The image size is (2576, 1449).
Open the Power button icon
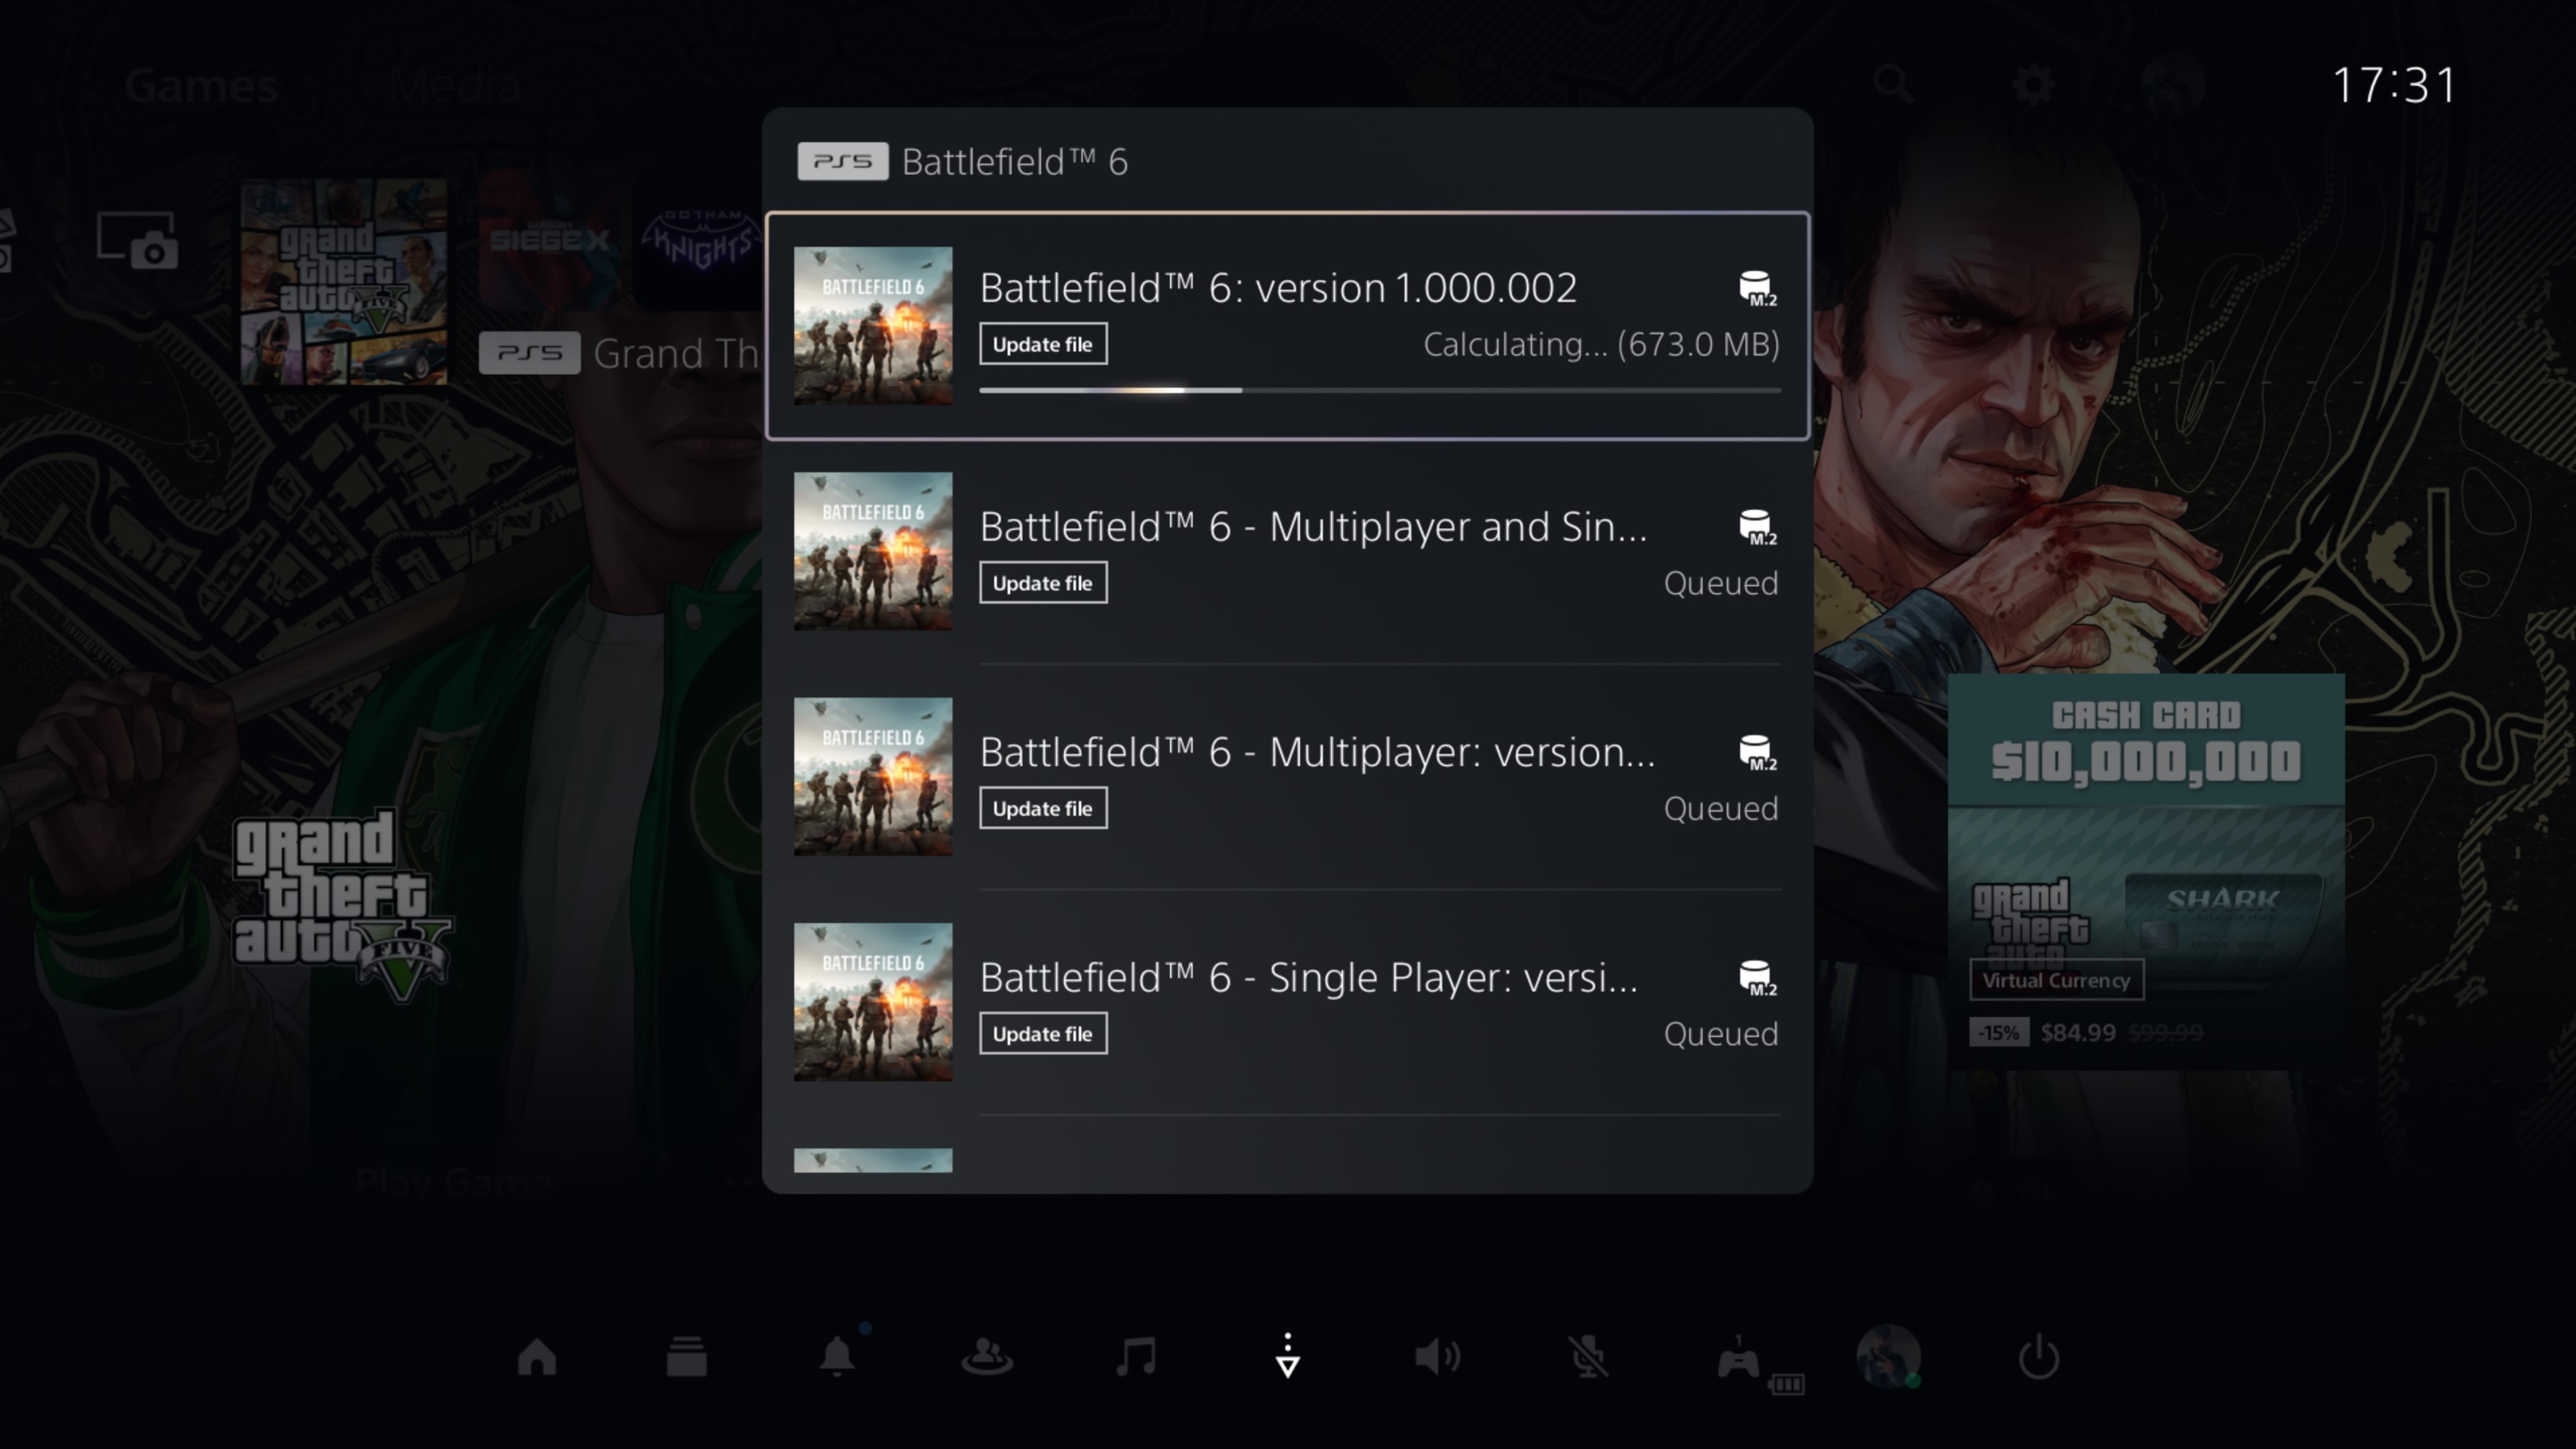click(x=2039, y=1357)
